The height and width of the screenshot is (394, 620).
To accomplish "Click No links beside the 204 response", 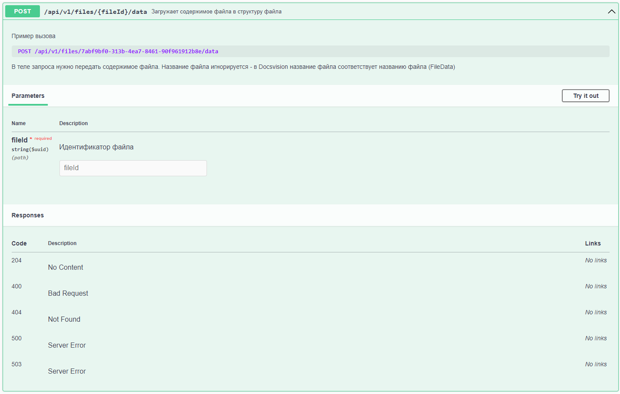I will click(596, 260).
